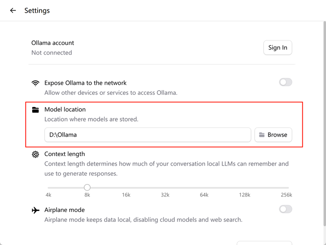This screenshot has height=245, width=326.
Task: Click the Model location folder icon
Action: pos(35,110)
